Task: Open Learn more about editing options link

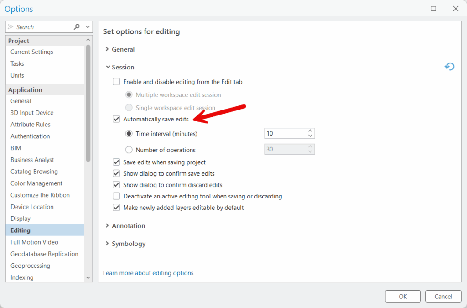Action: click(x=148, y=273)
